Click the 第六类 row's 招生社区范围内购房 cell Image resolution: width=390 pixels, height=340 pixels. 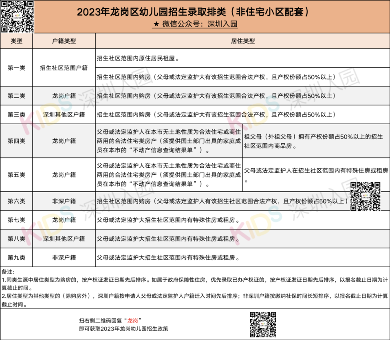click(x=243, y=201)
